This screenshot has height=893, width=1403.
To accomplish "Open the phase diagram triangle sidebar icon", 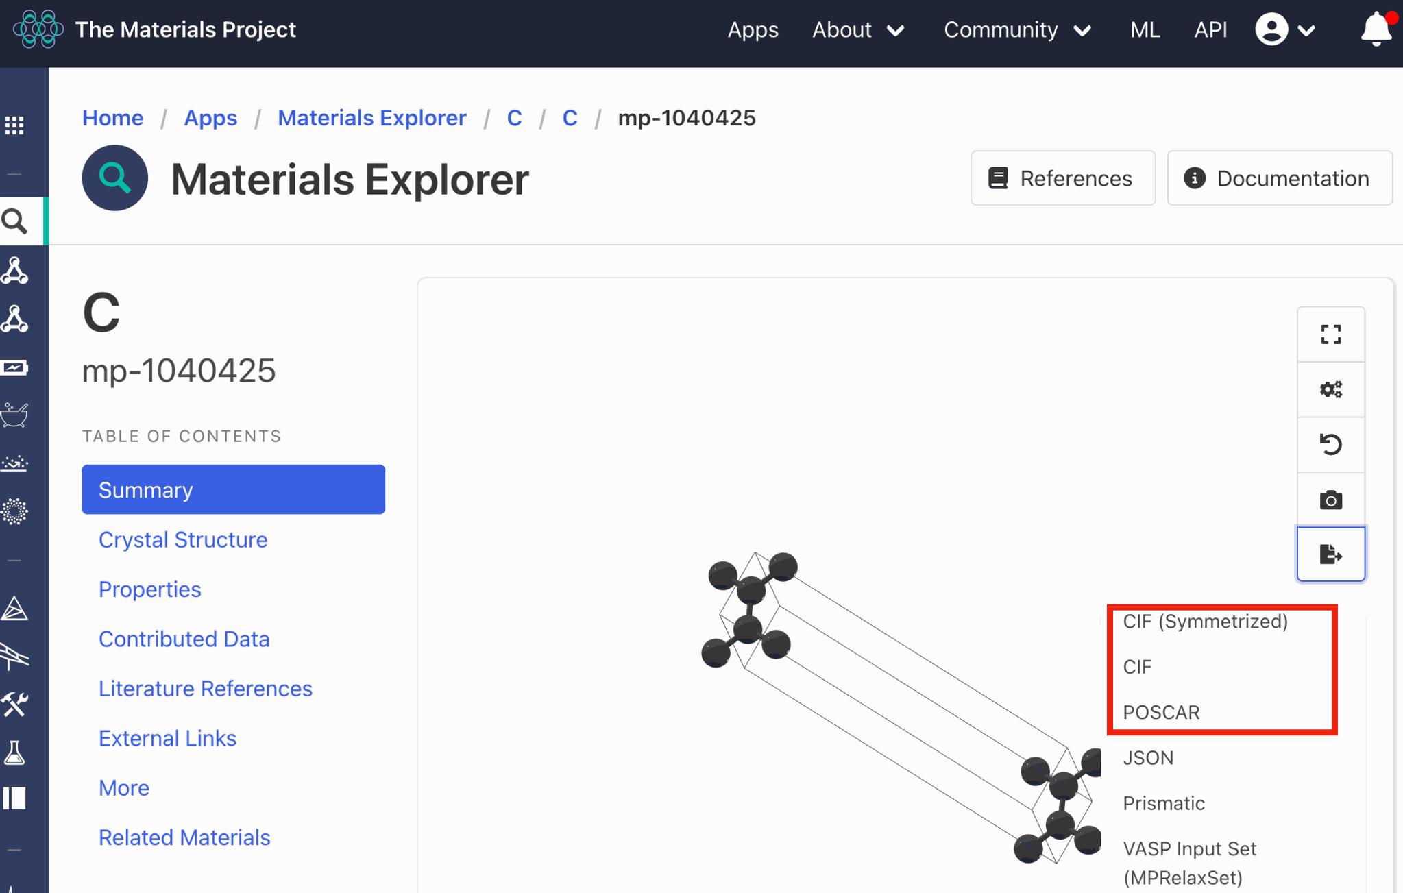I will click(14, 609).
